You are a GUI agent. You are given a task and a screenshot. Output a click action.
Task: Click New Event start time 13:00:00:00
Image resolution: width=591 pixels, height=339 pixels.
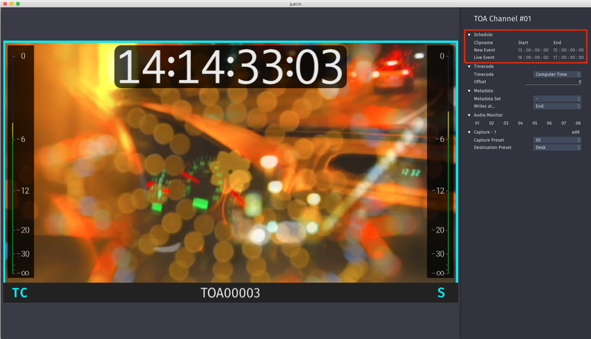click(x=533, y=50)
